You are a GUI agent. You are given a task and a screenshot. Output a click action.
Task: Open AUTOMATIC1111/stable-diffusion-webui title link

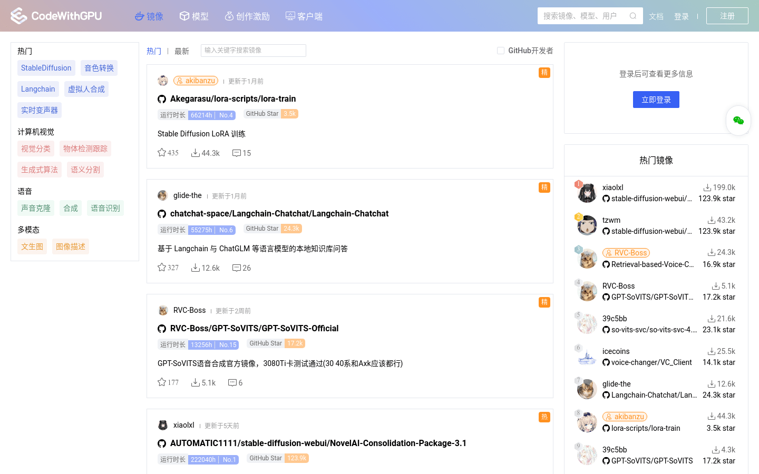318,443
